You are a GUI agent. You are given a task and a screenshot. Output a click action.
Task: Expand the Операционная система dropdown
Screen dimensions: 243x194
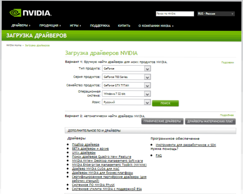(x=126, y=94)
